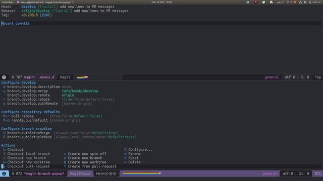
Task: Cycle remote.pushDefault kommen/origin choice
Action: (65, 120)
